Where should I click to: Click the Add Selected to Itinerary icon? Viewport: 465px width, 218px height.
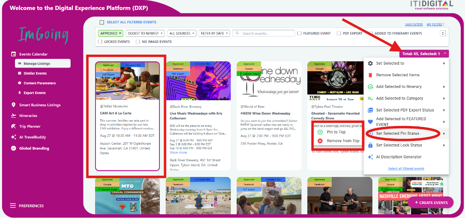tap(370, 87)
